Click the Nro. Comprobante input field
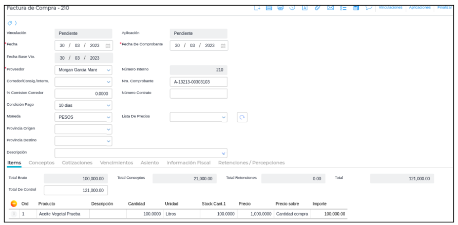Image resolution: width=458 pixels, height=225 pixels. (x=199, y=82)
